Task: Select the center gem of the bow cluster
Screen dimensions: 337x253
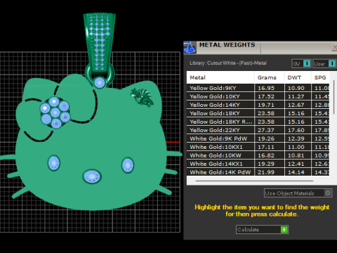Action: coord(55,112)
